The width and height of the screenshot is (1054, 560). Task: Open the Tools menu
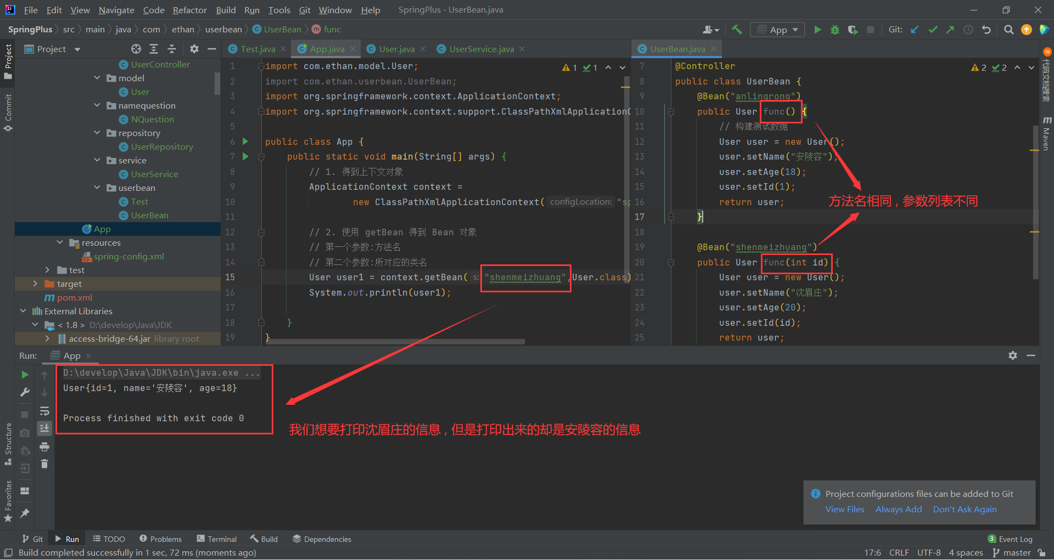coord(279,10)
